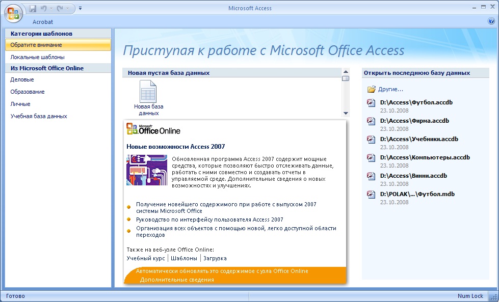
Task: Open recent file D:\Access\Фирма.accdb
Action: (415, 121)
